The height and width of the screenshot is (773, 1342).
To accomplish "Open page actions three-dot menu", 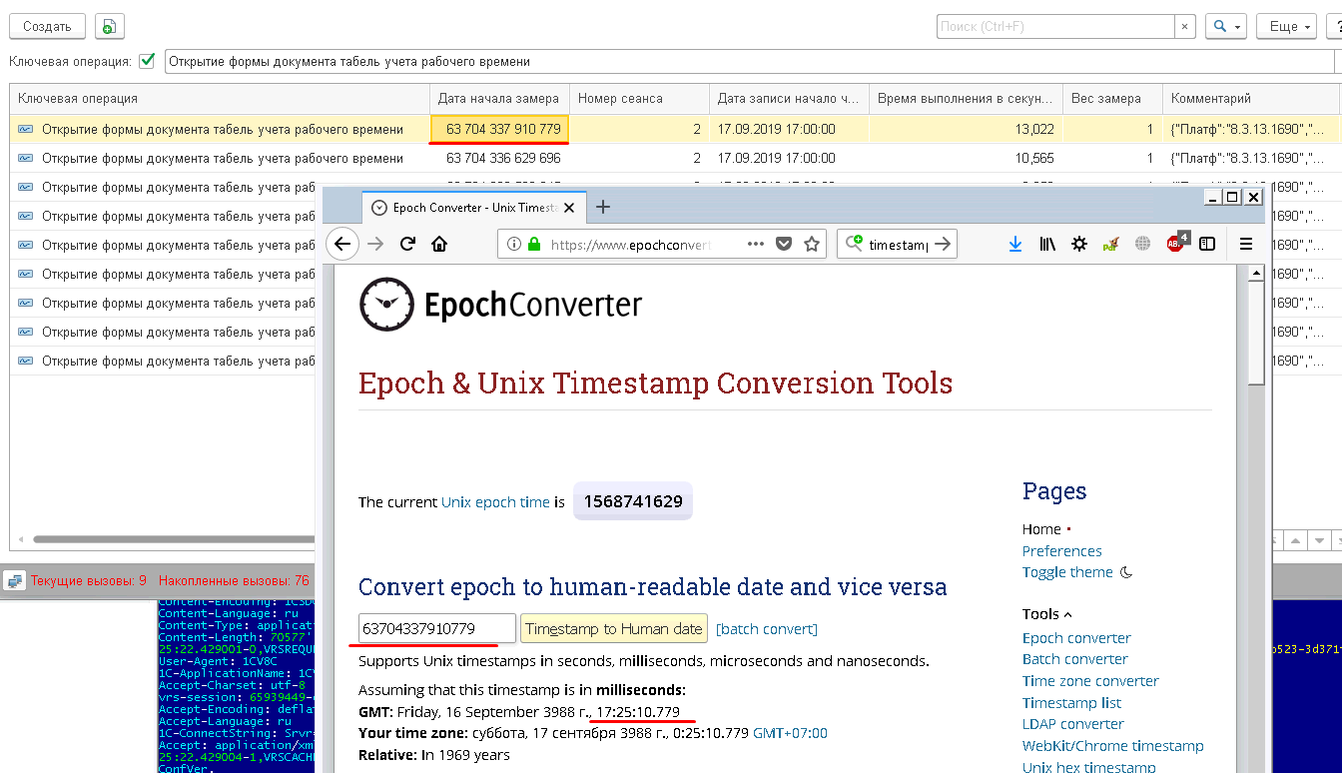I will click(x=756, y=244).
